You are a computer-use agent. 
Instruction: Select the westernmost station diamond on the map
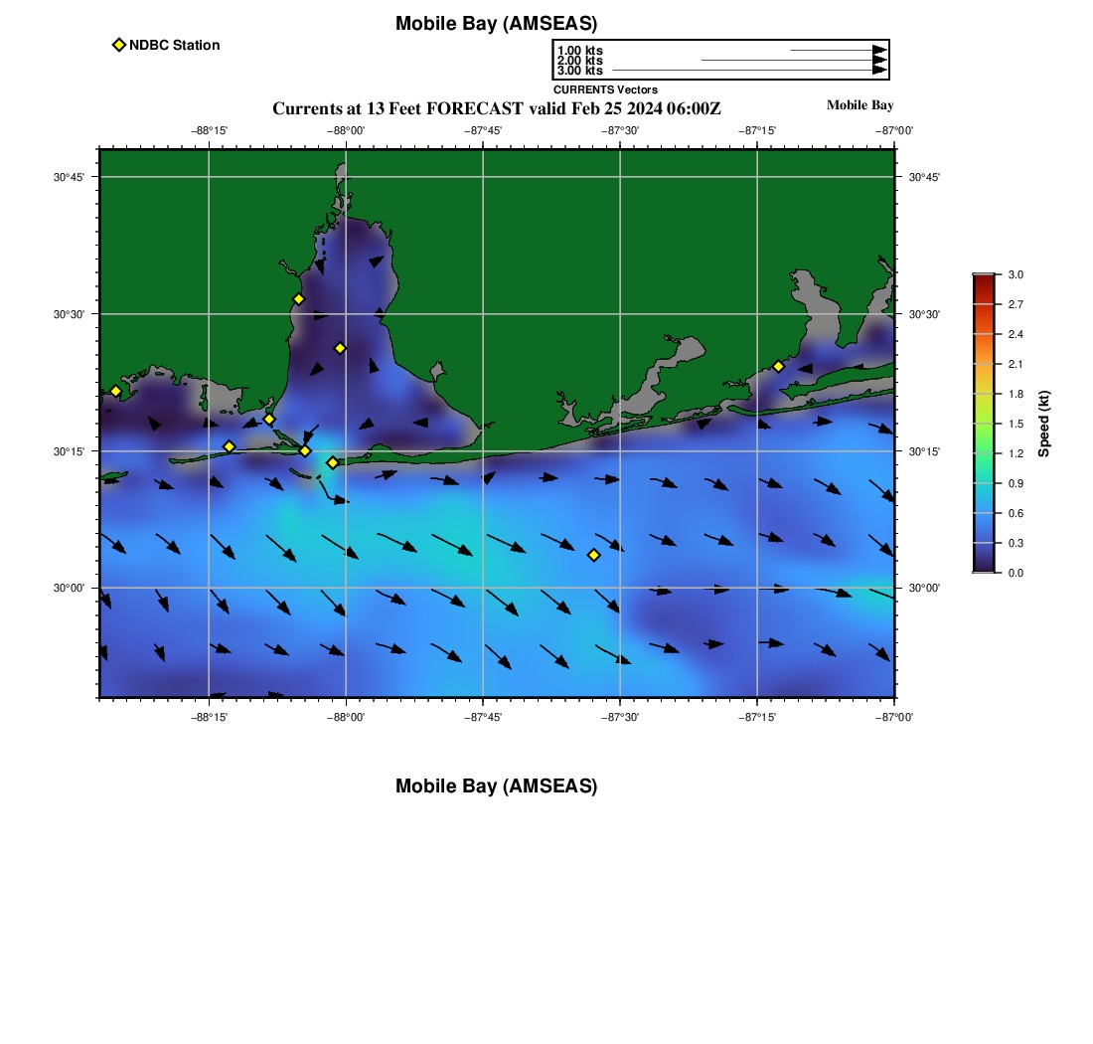coord(115,391)
